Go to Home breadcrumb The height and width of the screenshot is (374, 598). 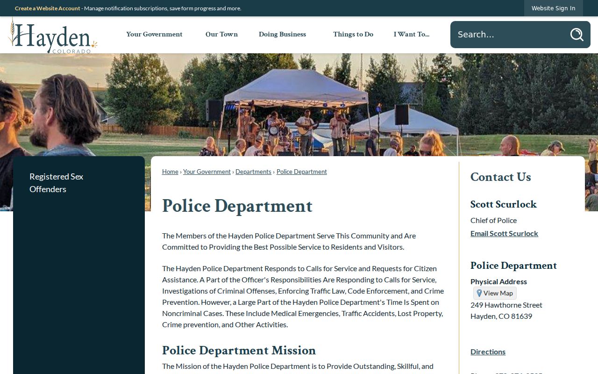170,172
